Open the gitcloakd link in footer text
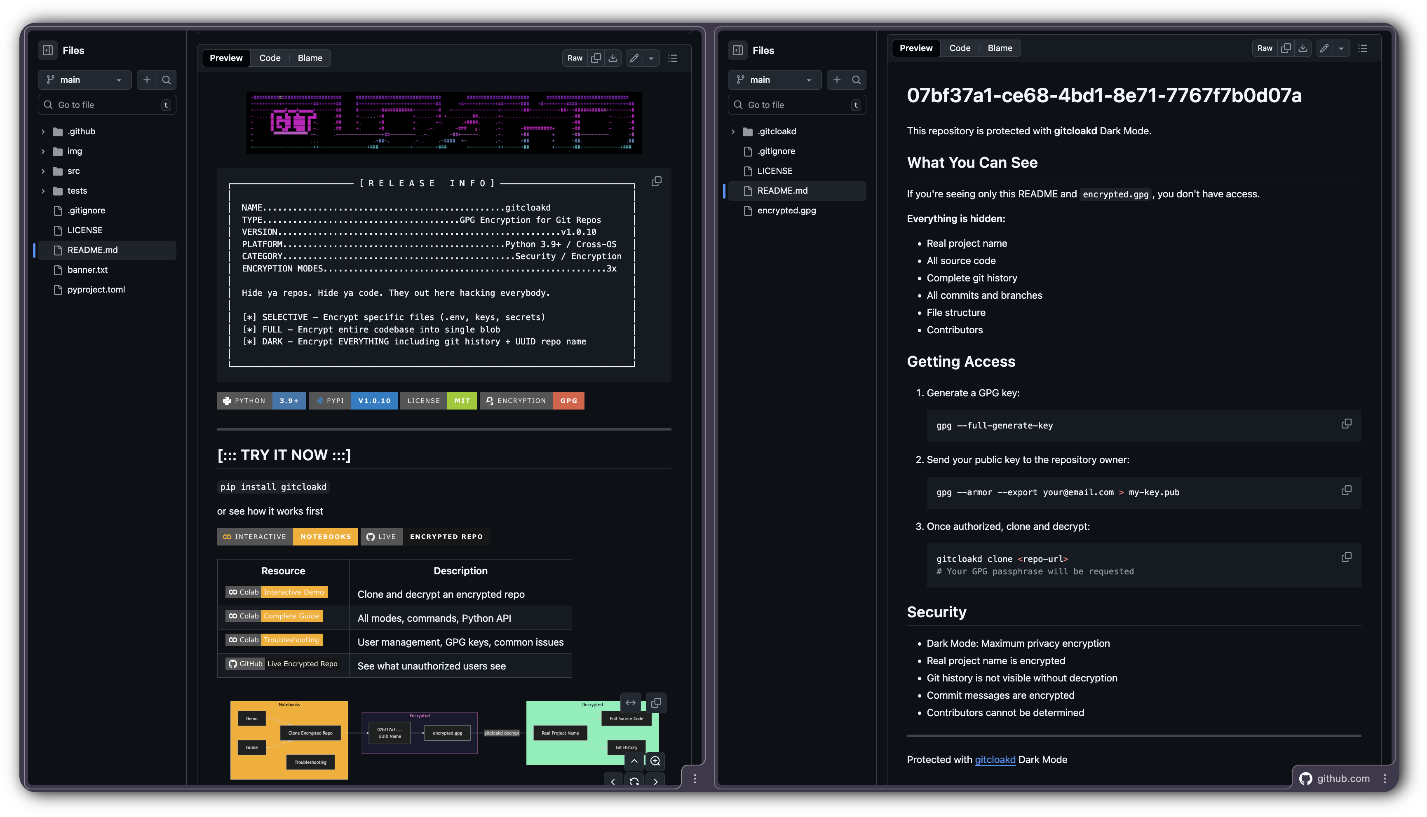Viewport: 1427px width, 817px height. point(995,760)
